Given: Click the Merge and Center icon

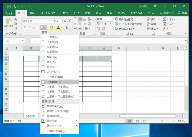Looking at the screenshot, I should pos(90,24).
